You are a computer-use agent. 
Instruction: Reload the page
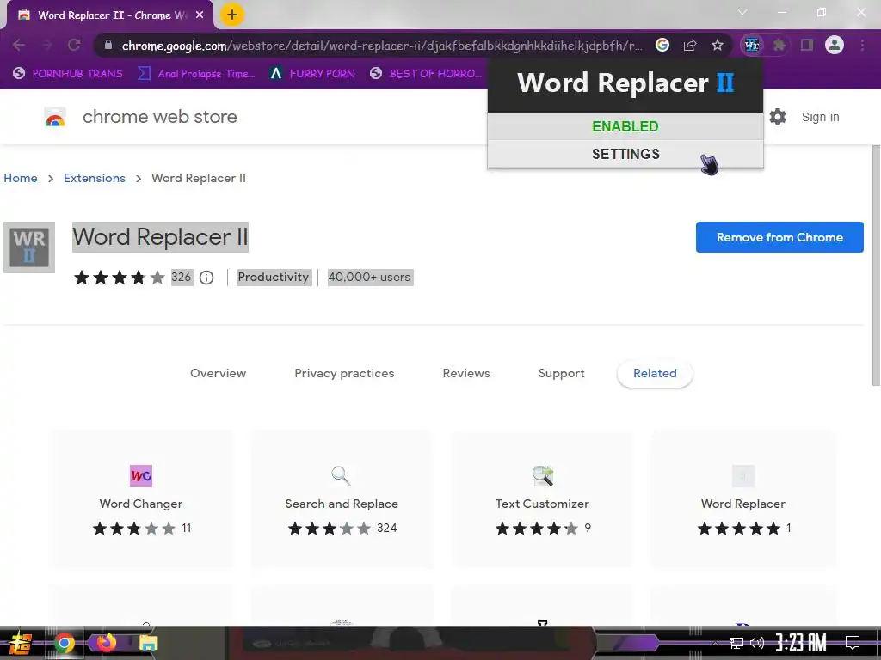pos(74,45)
